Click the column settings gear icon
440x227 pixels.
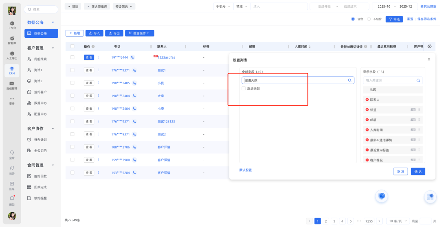coord(429,46)
